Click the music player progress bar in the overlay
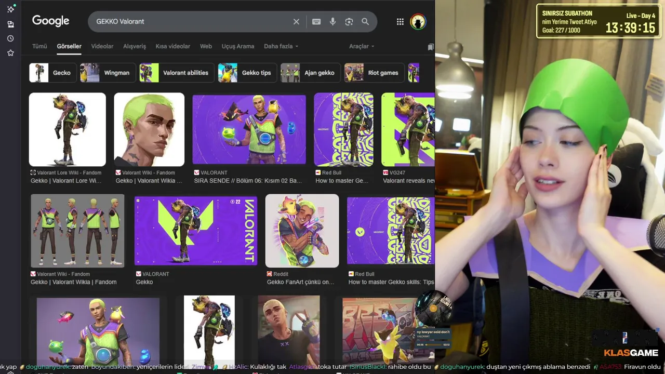Screen dimensions: 665x374 coord(433,344)
